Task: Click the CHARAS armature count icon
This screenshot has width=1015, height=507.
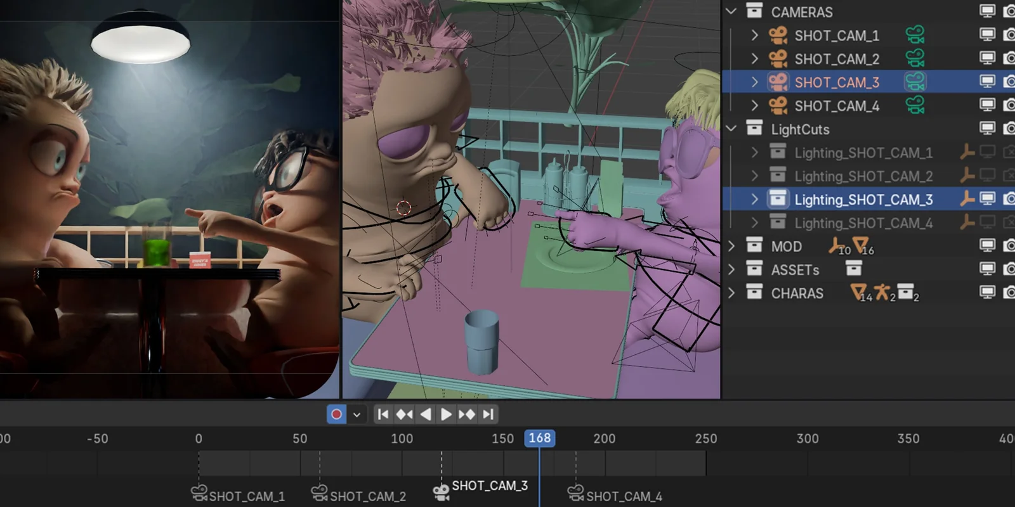Action: tap(884, 293)
